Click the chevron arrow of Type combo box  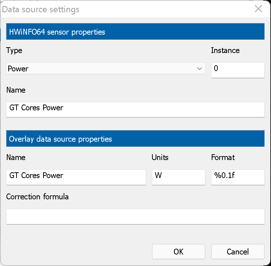click(x=200, y=68)
